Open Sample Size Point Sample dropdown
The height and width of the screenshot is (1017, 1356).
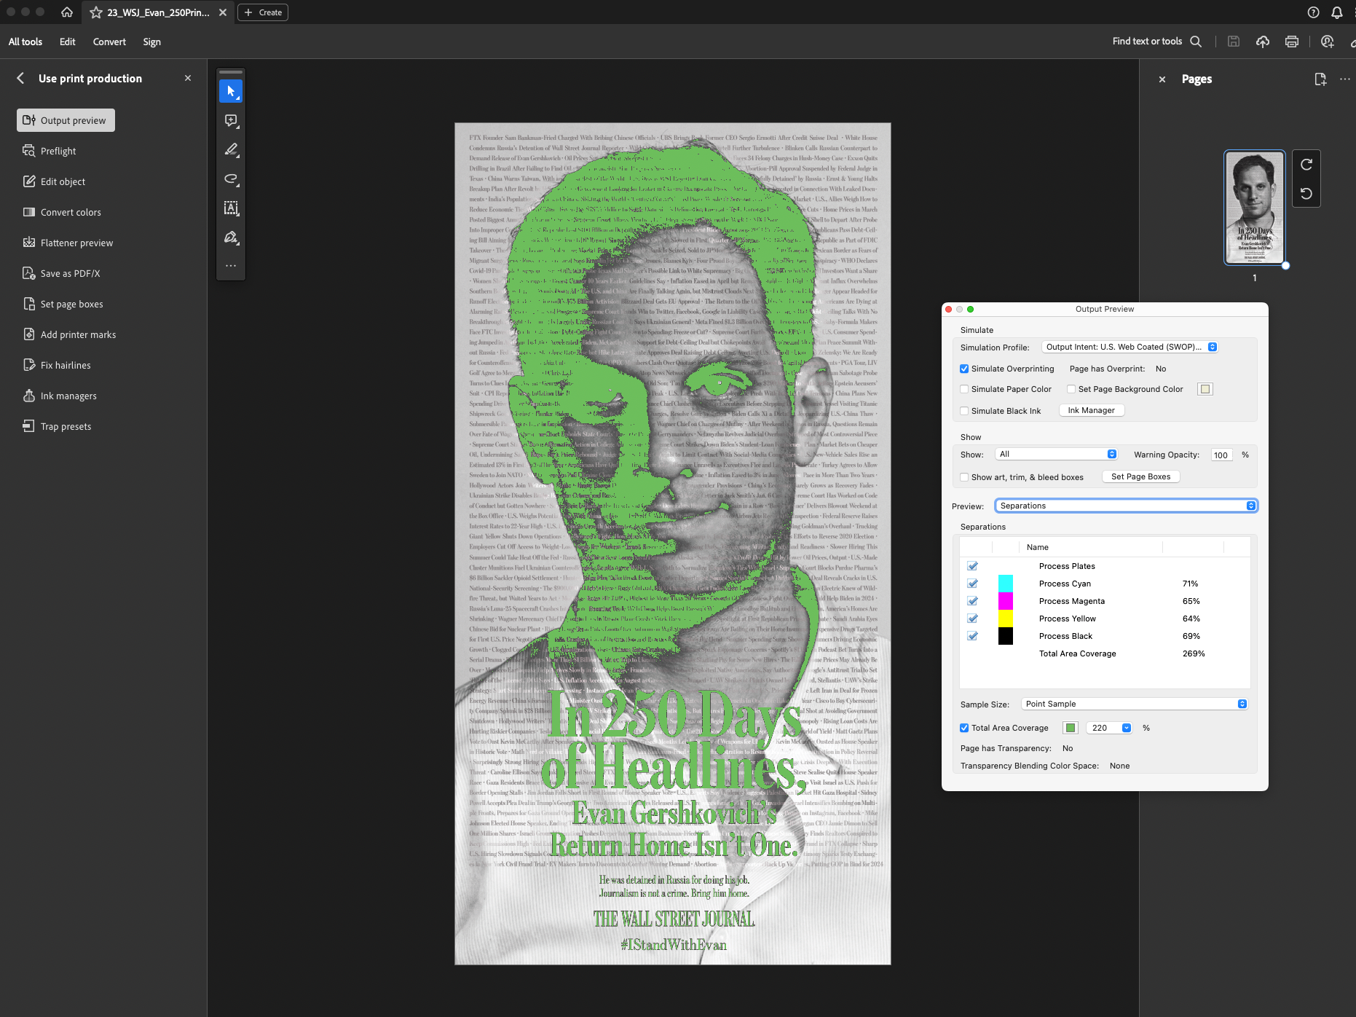(x=1134, y=704)
